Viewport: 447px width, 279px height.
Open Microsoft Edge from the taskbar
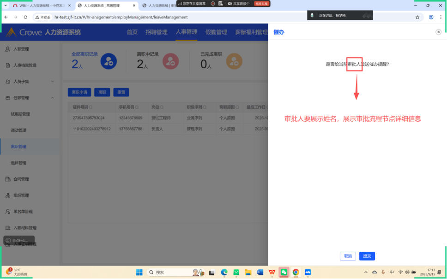(224, 273)
